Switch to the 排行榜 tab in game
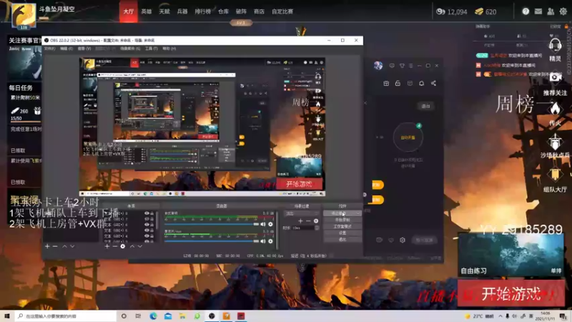Image resolution: width=572 pixels, height=322 pixels. [x=202, y=11]
